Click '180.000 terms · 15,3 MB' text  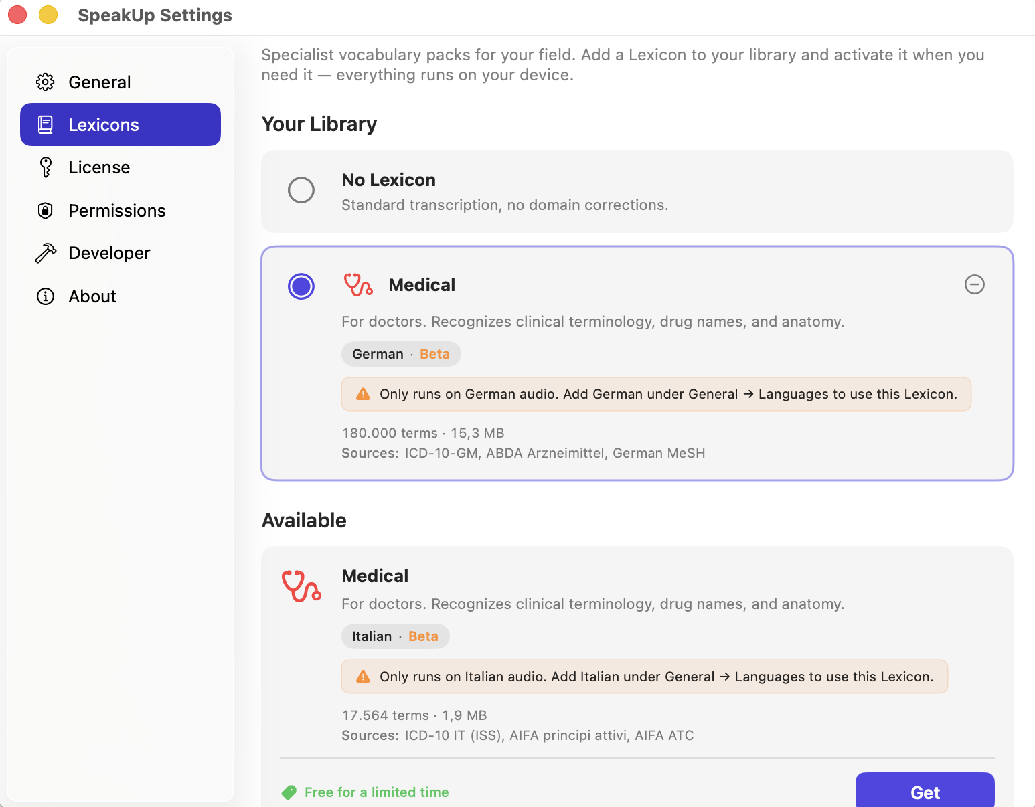click(x=423, y=433)
